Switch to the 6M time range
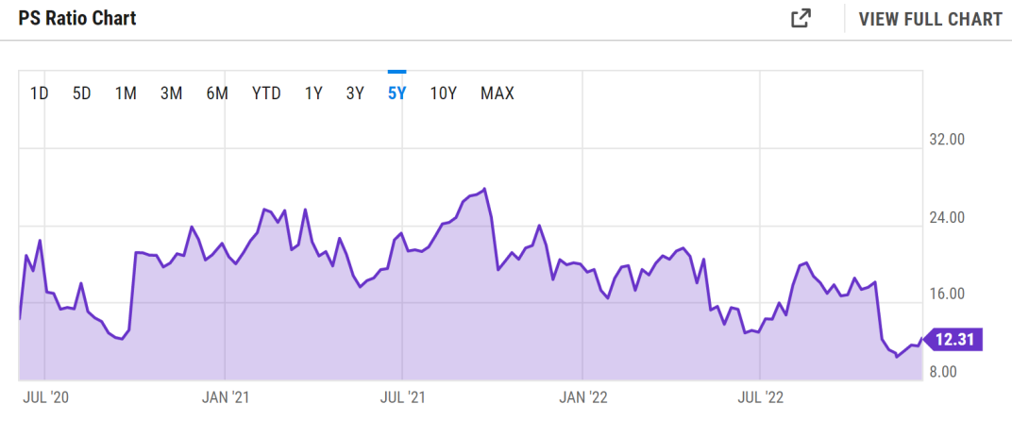Image resolution: width=1012 pixels, height=421 pixels. point(217,93)
